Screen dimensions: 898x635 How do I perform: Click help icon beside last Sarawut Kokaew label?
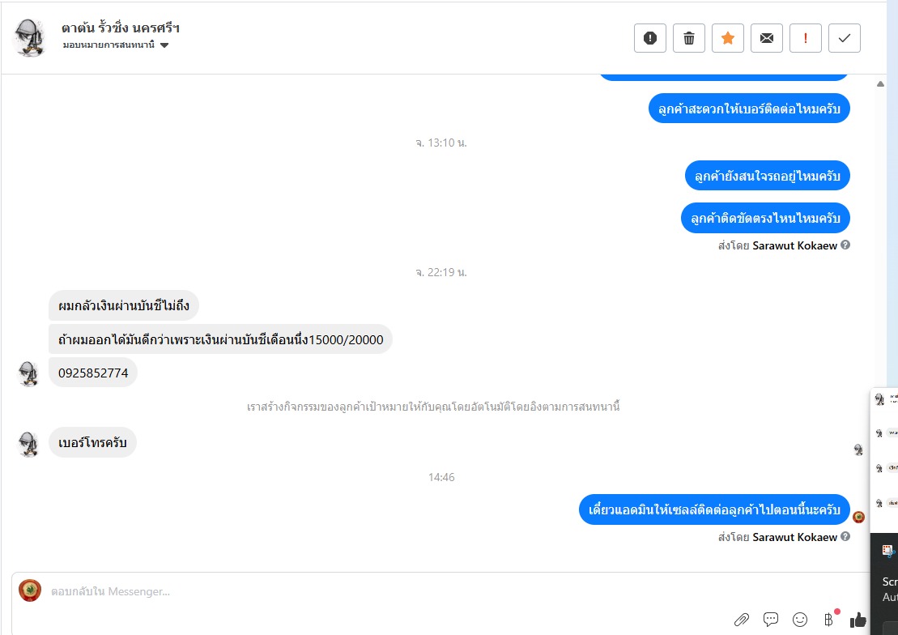pos(845,537)
